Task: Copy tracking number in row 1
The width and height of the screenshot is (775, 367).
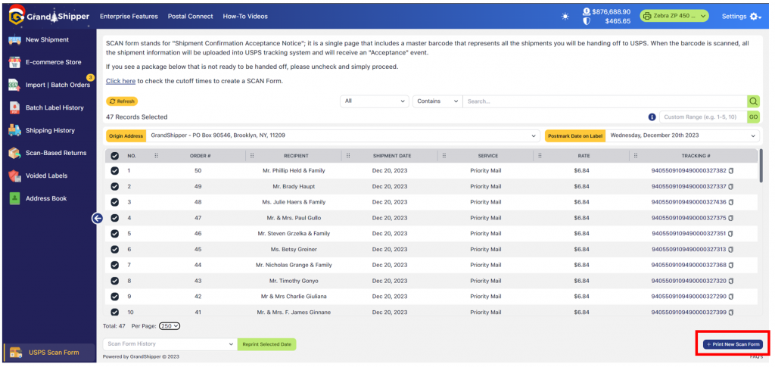Action: click(x=731, y=171)
